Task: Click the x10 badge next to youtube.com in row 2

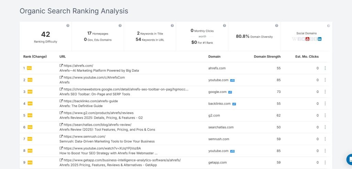Action: pyautogui.click(x=232, y=80)
